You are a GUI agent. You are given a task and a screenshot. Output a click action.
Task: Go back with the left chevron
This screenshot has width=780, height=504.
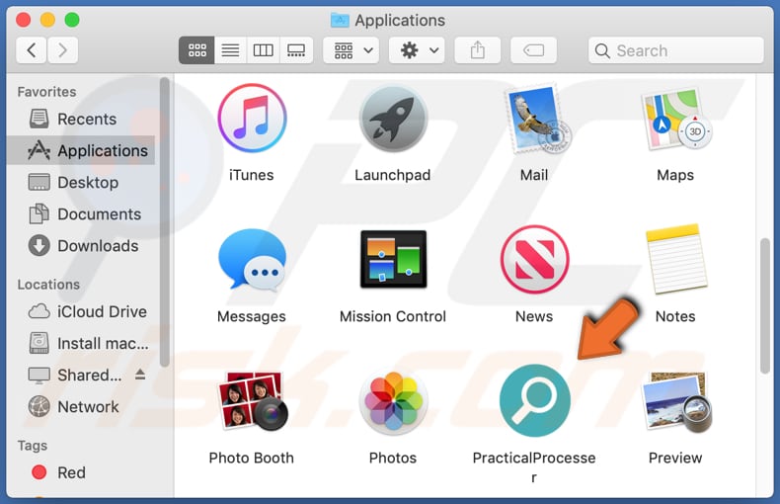pyautogui.click(x=32, y=50)
